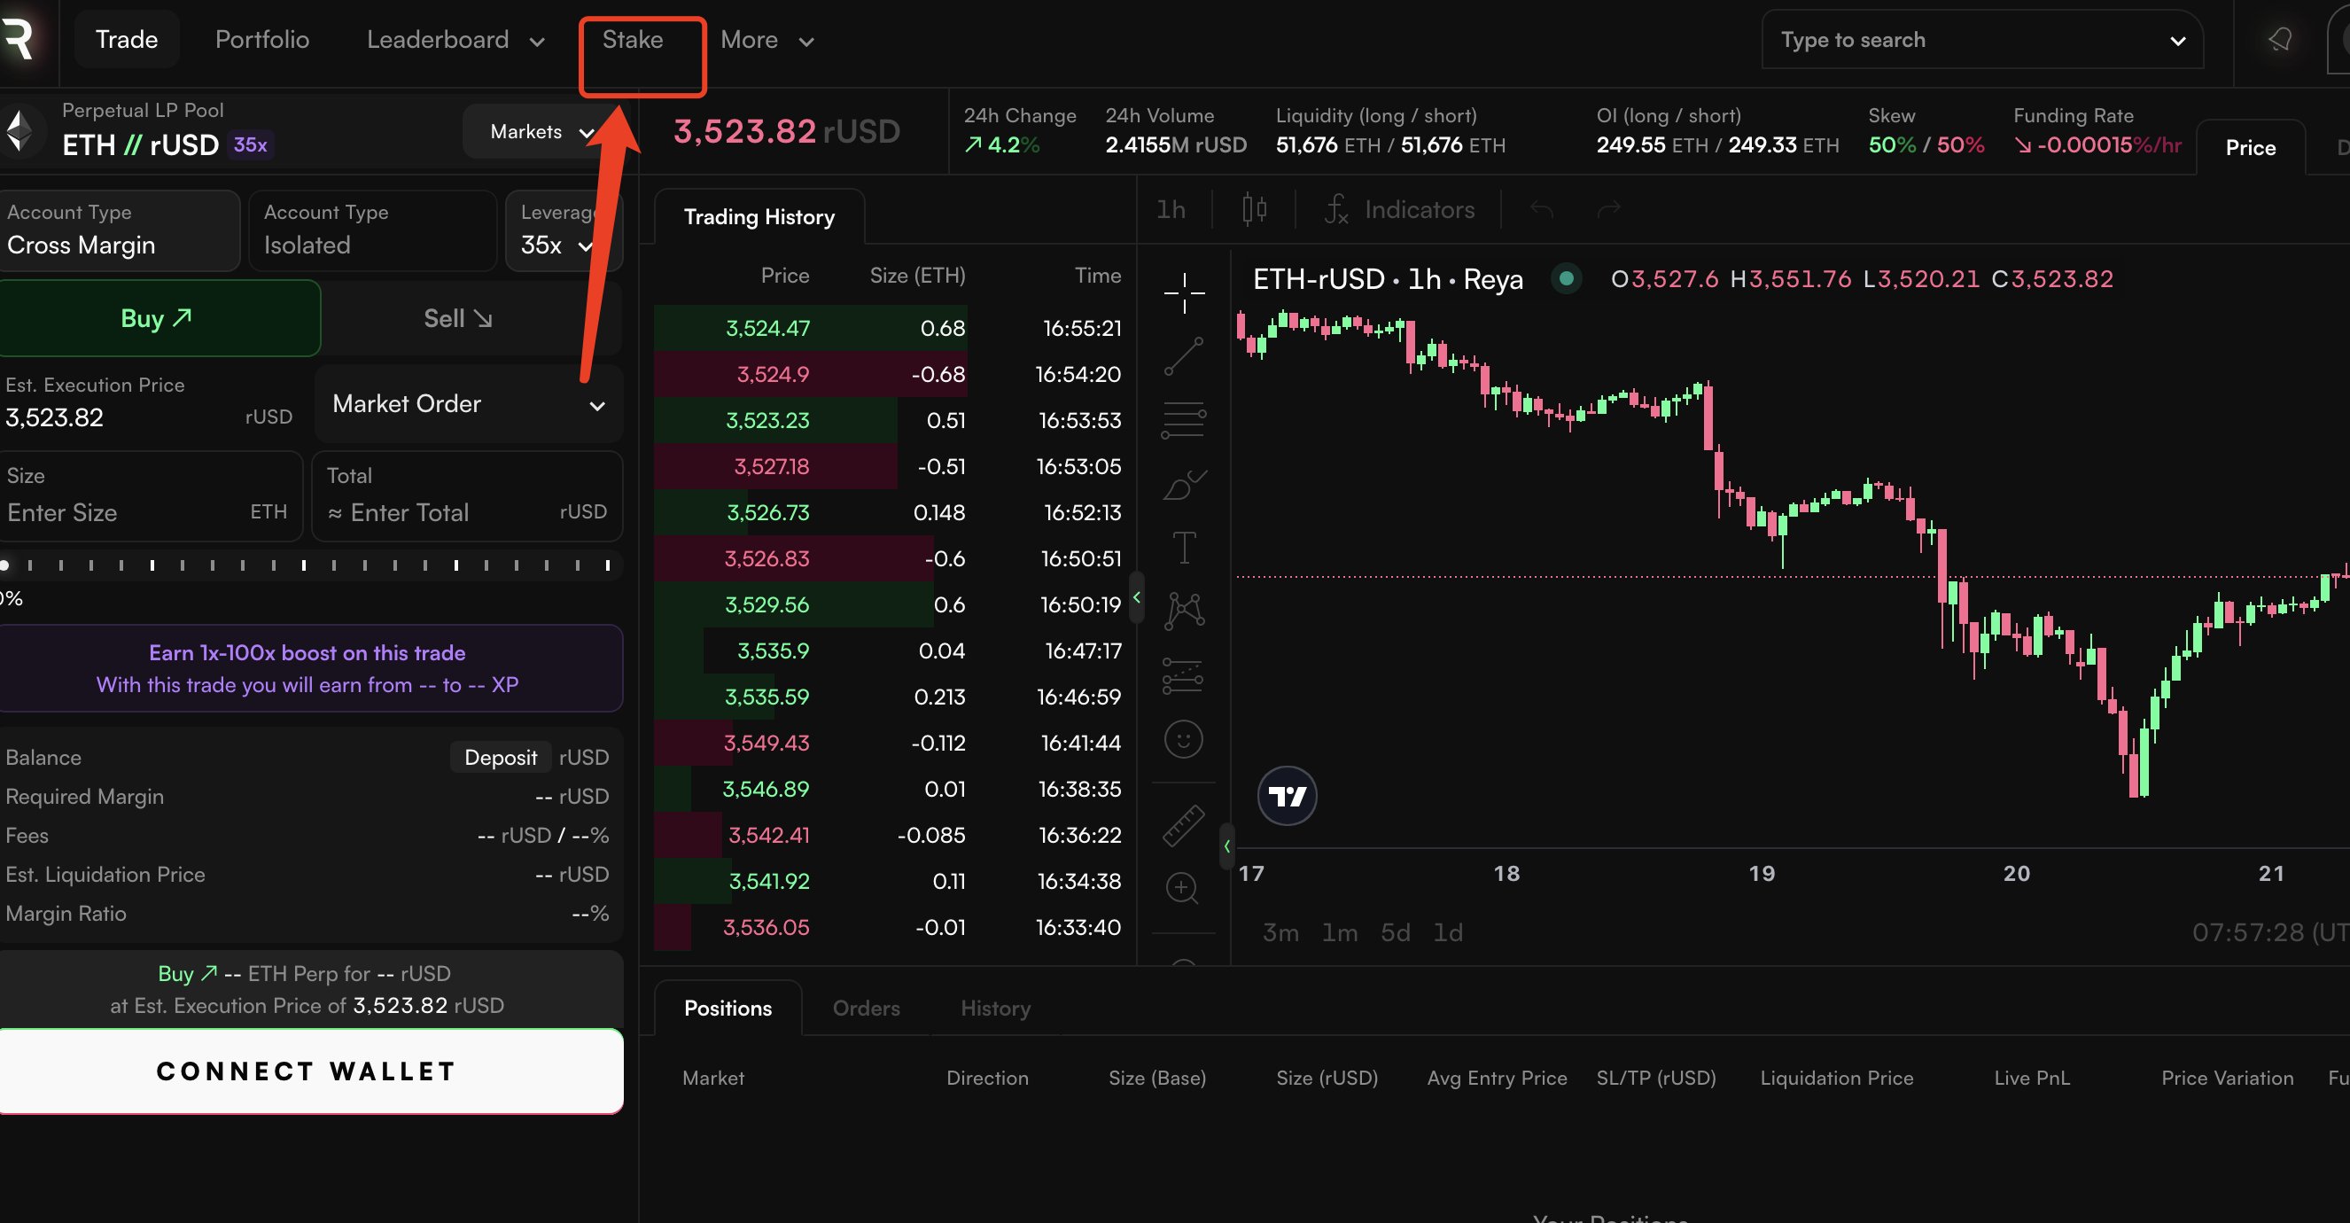Image resolution: width=2350 pixels, height=1223 pixels.
Task: Switch to Isolated account type
Action: point(372,231)
